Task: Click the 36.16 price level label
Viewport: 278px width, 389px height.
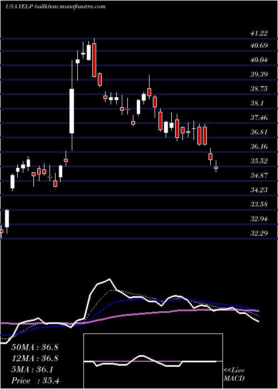Action: 259,146
